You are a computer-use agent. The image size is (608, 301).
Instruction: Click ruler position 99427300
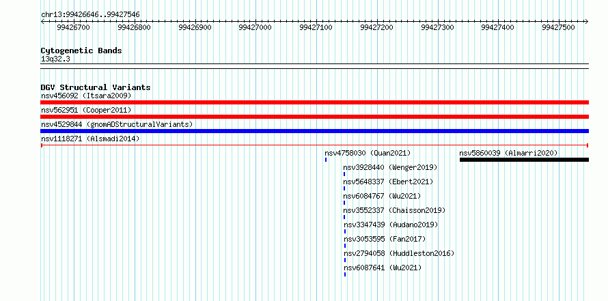tap(438, 27)
